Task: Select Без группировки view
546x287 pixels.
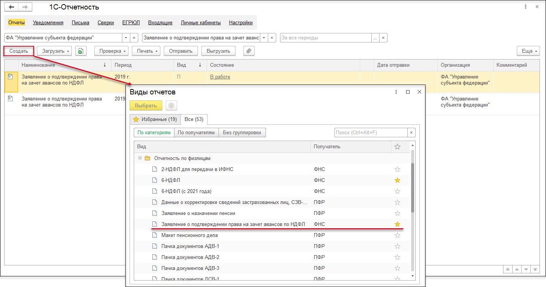Action: (x=242, y=132)
